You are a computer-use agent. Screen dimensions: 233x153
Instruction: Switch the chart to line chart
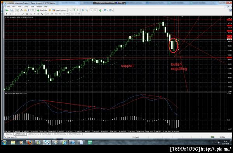(x=78, y=10)
